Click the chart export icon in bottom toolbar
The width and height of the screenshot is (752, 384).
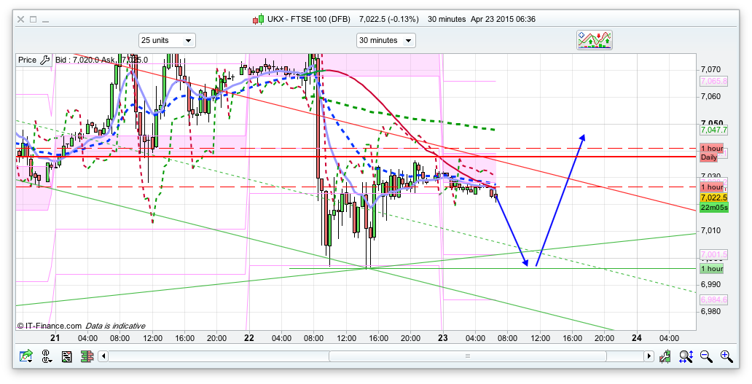tap(26, 356)
